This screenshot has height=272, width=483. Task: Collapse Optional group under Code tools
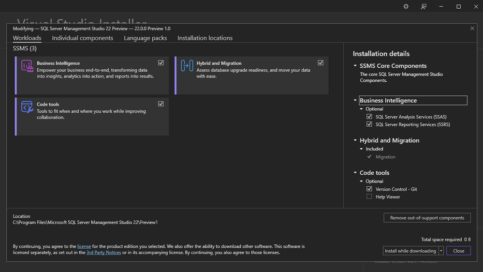point(361,181)
